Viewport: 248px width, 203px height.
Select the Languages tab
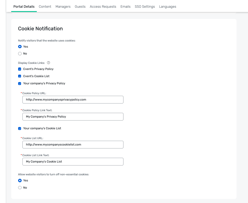pos(168,7)
